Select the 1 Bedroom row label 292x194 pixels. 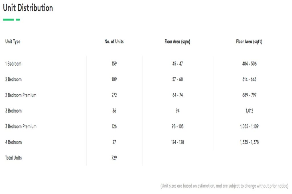13,64
